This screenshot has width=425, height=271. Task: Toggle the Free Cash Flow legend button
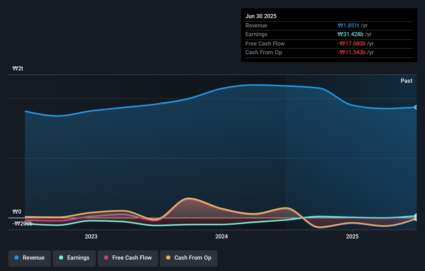(x=128, y=258)
